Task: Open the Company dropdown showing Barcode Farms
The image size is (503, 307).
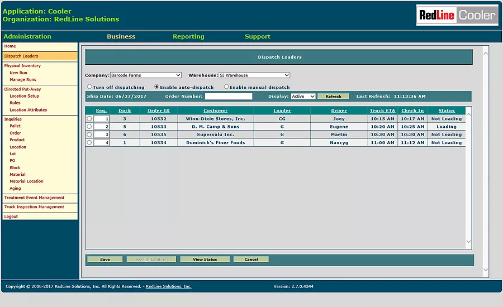Action: [x=146, y=75]
